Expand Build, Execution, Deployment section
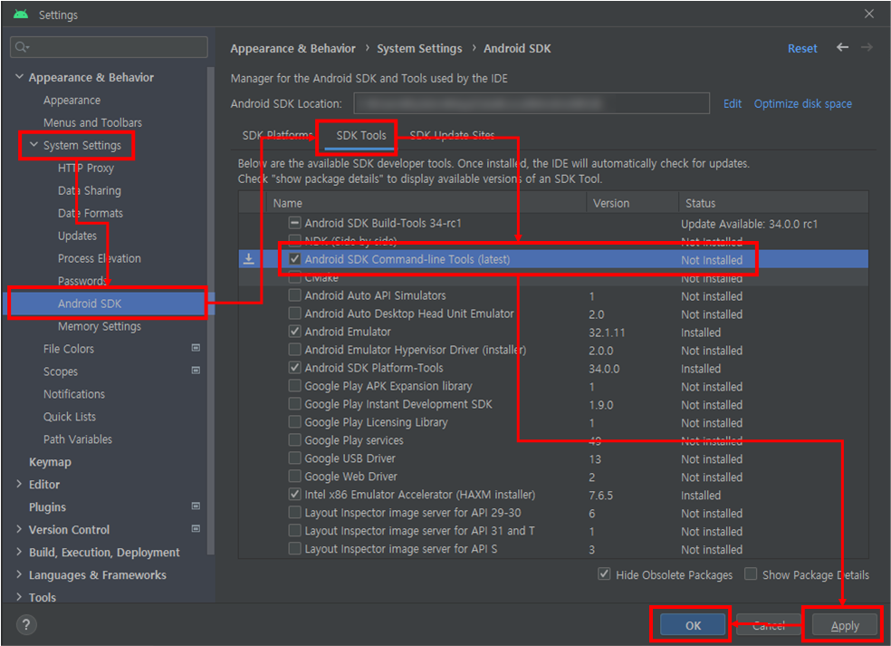The image size is (891, 646). [x=19, y=552]
